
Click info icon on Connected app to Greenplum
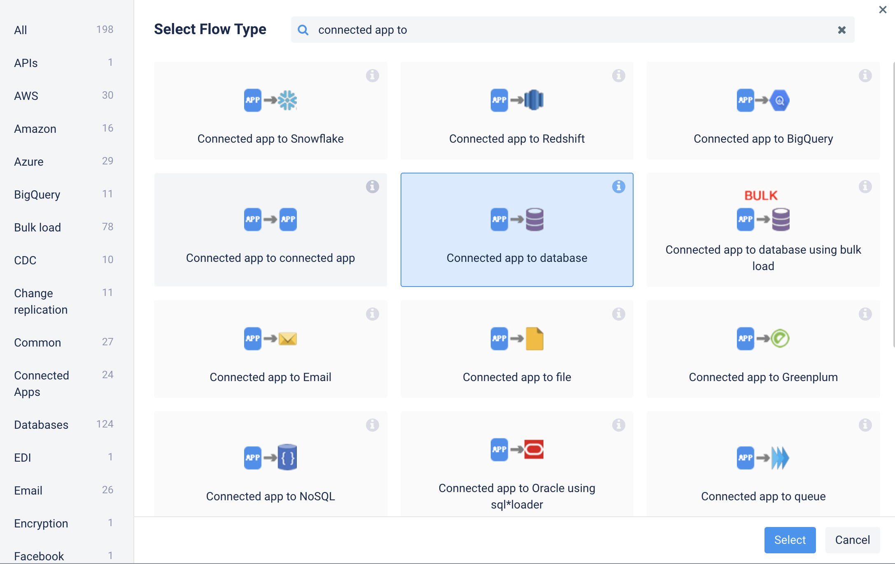tap(865, 314)
